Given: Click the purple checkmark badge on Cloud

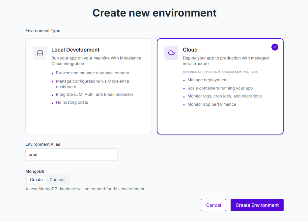Looking at the screenshot, I should coord(275,47).
